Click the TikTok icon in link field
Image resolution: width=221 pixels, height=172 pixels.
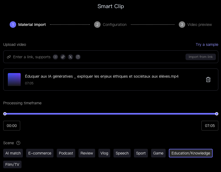(63, 57)
